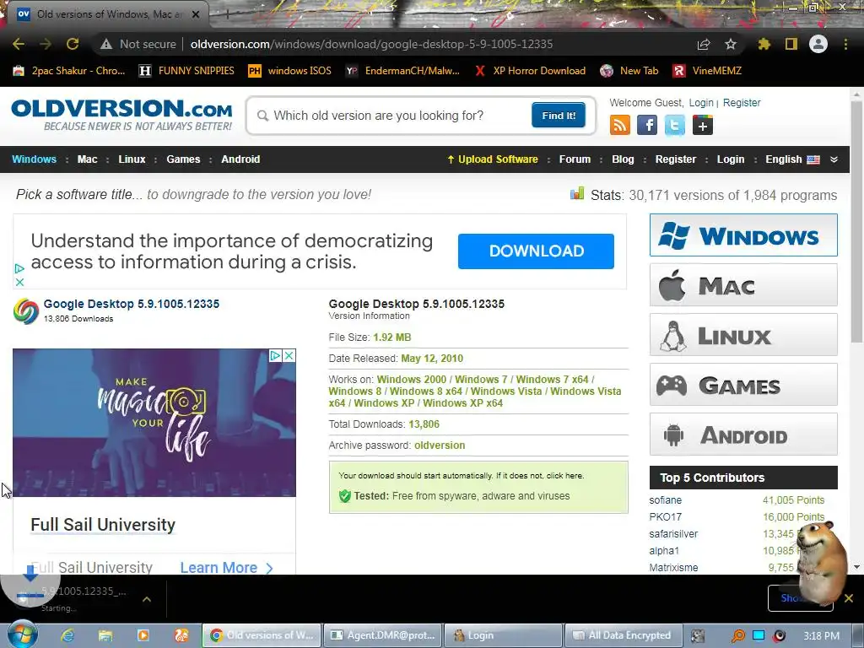Click the blue DOWNLOAD ad button
The width and height of the screenshot is (864, 648).
(536, 251)
